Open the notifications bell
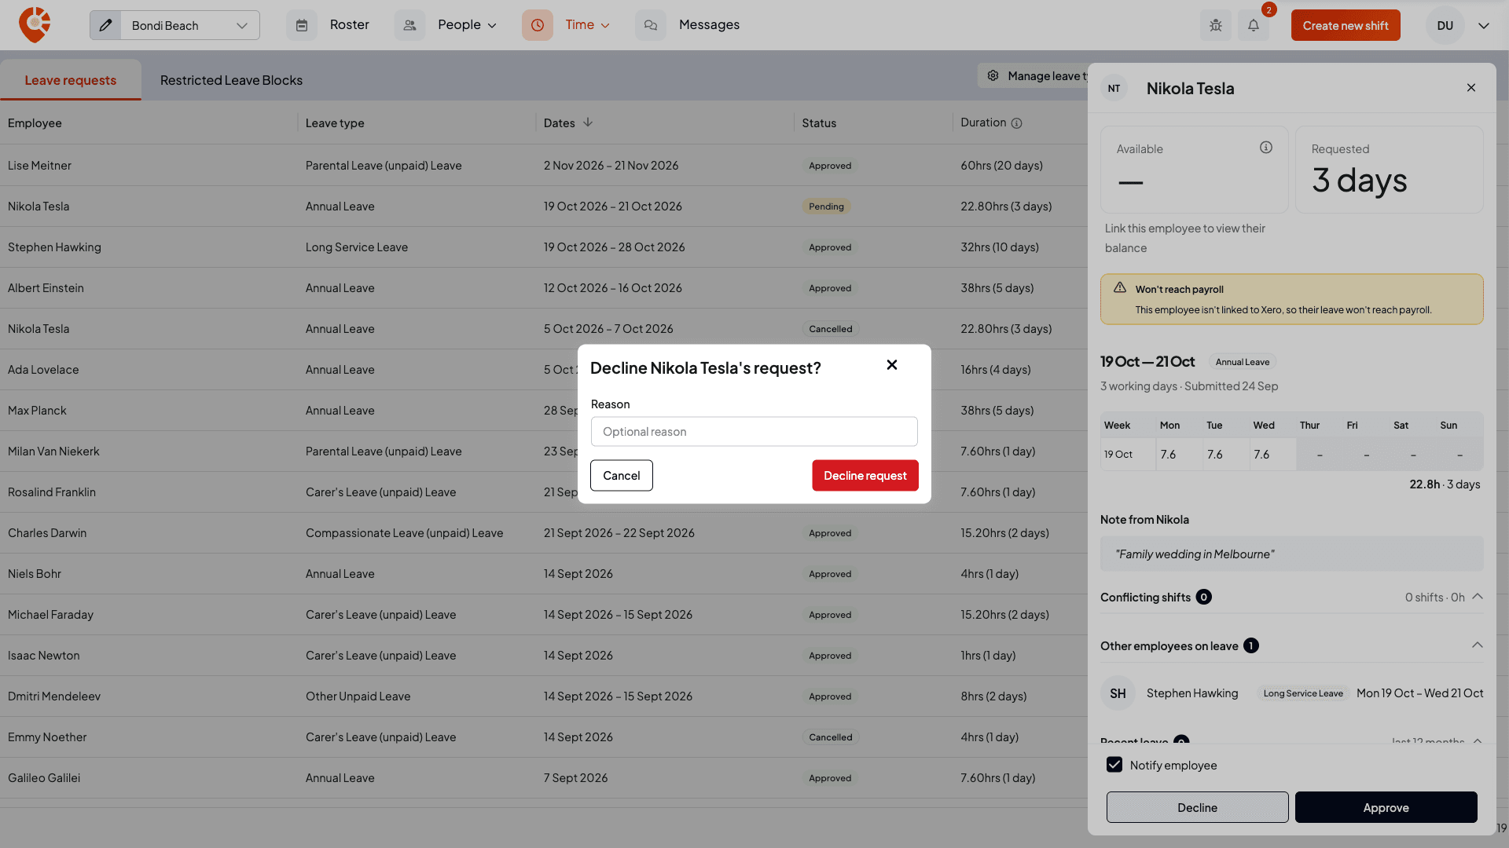The image size is (1509, 848). pyautogui.click(x=1254, y=25)
